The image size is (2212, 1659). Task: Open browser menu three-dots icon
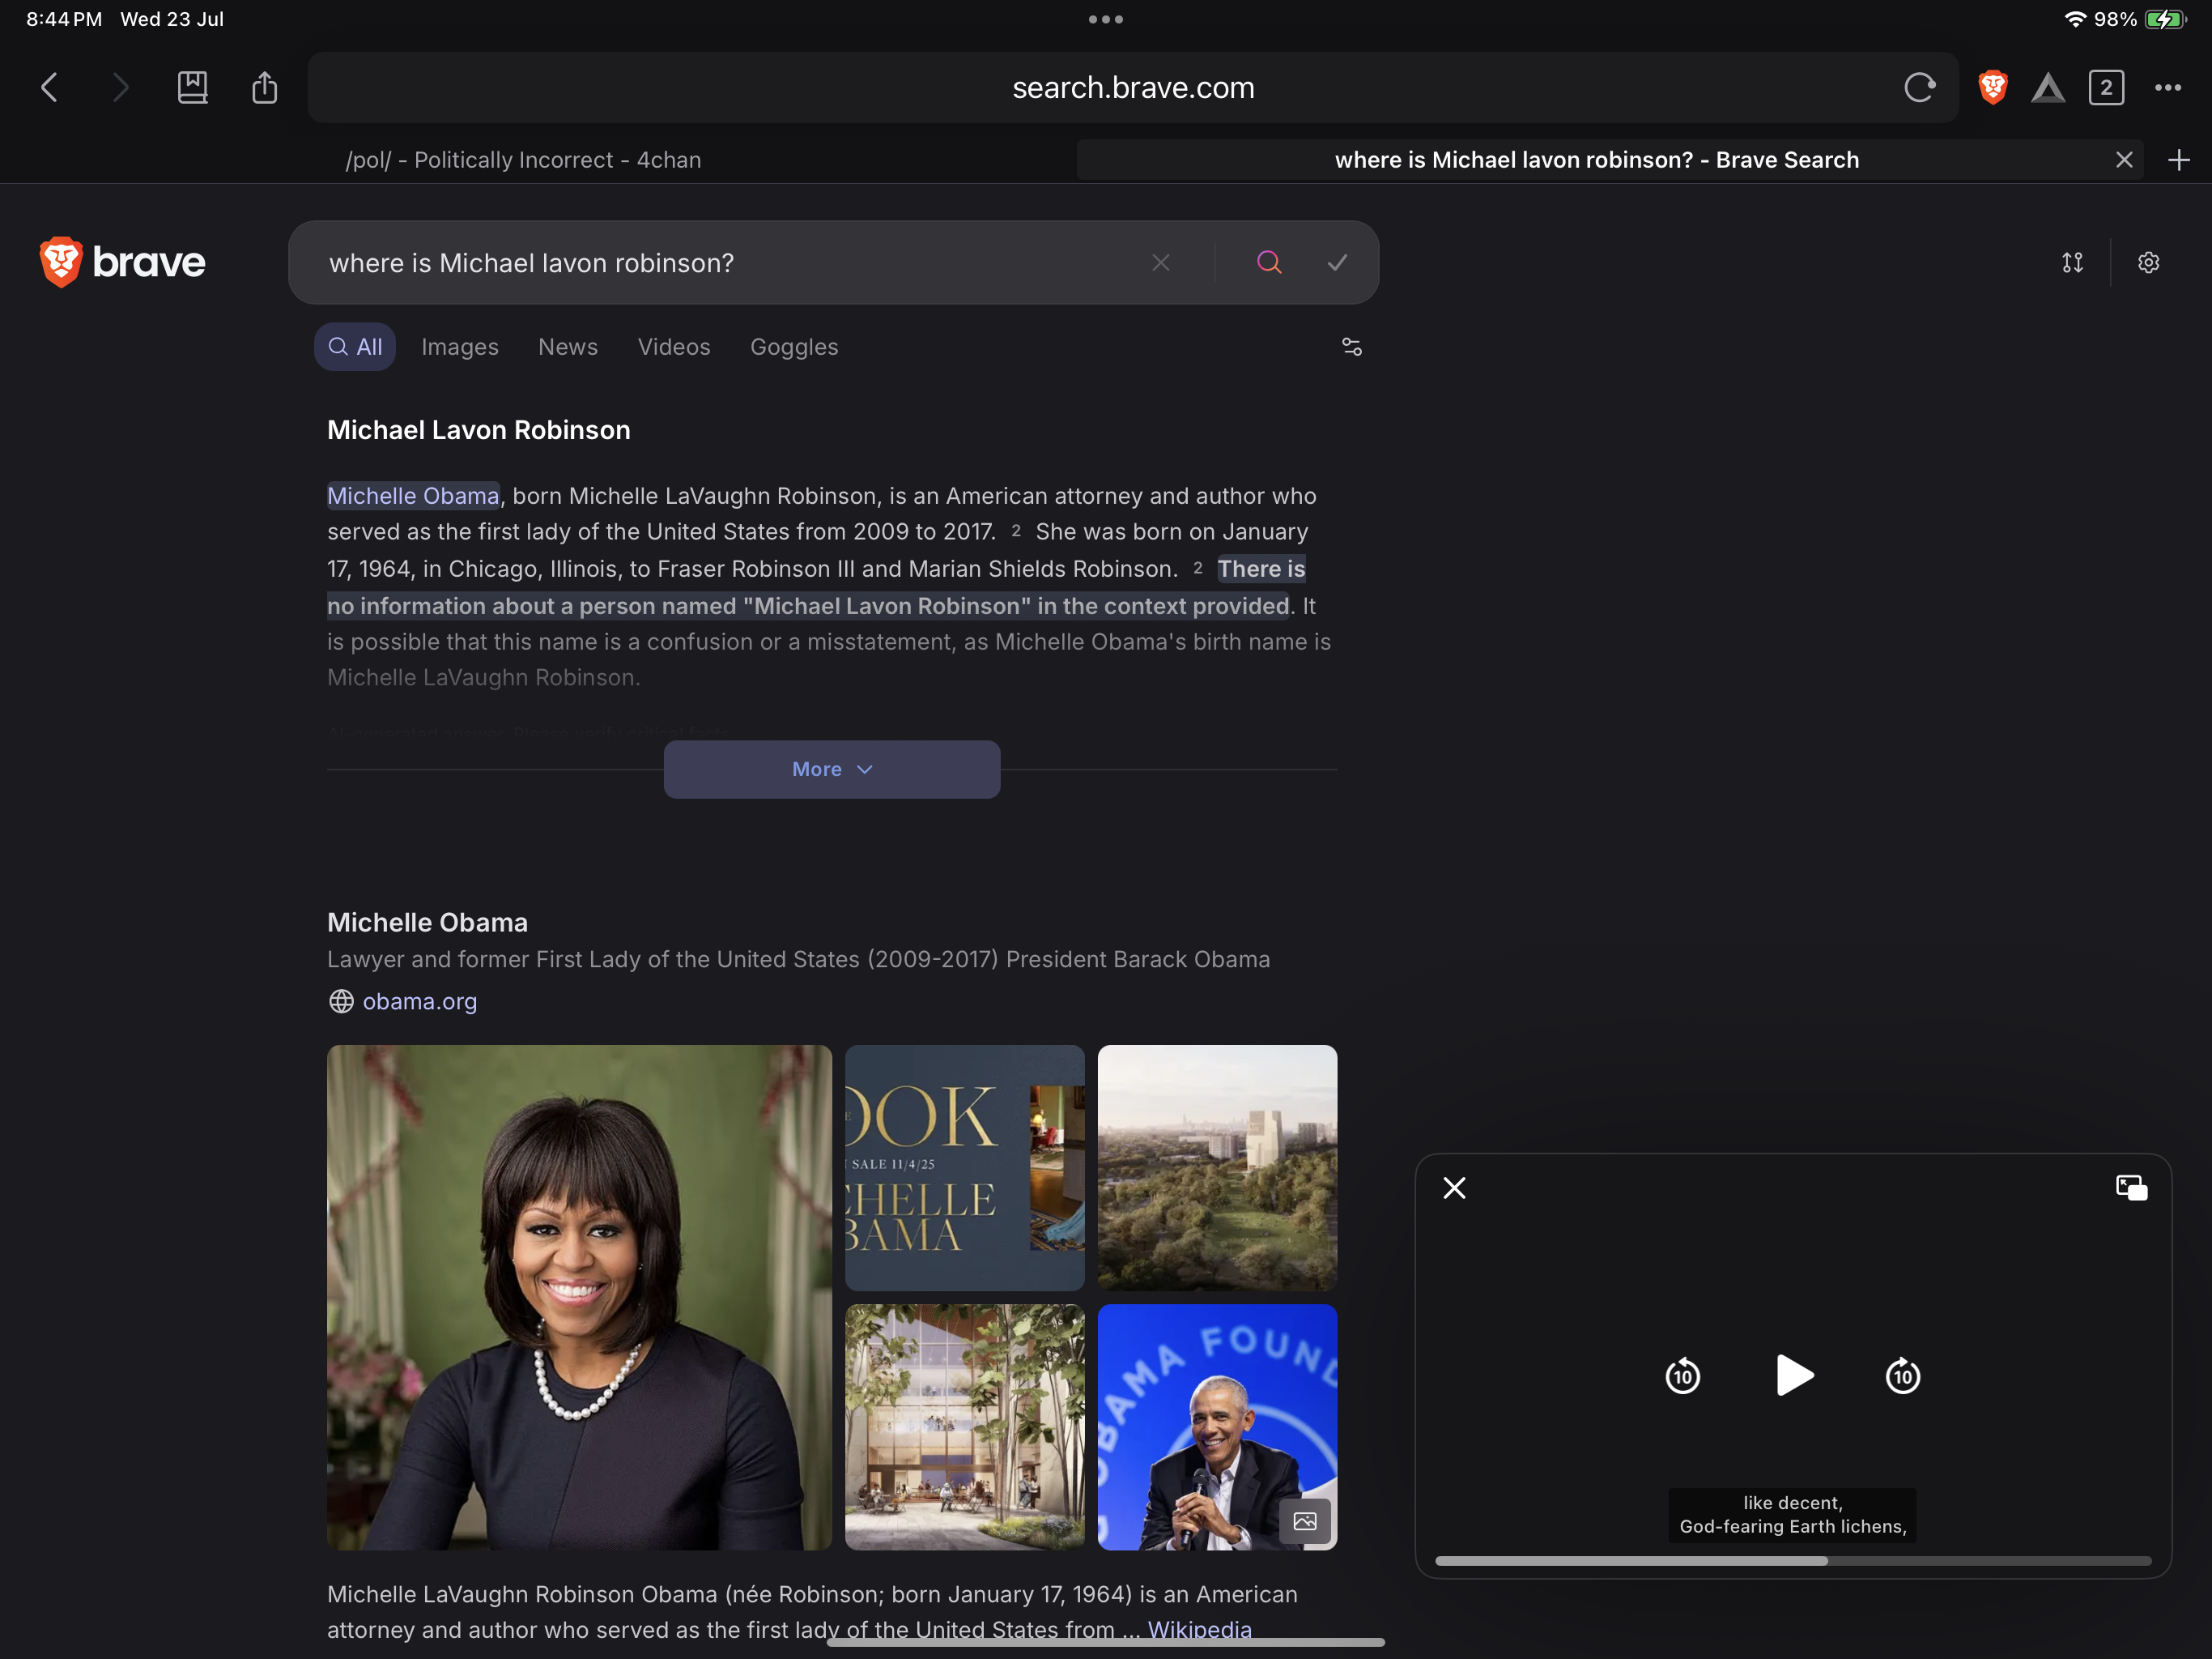pyautogui.click(x=2167, y=88)
